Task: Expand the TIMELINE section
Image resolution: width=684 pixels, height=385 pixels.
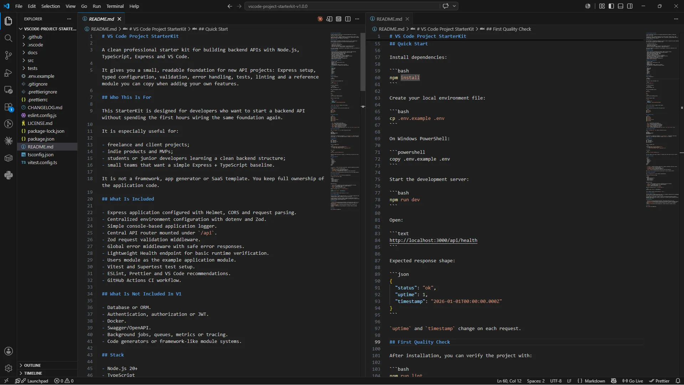Action: click(x=47, y=373)
